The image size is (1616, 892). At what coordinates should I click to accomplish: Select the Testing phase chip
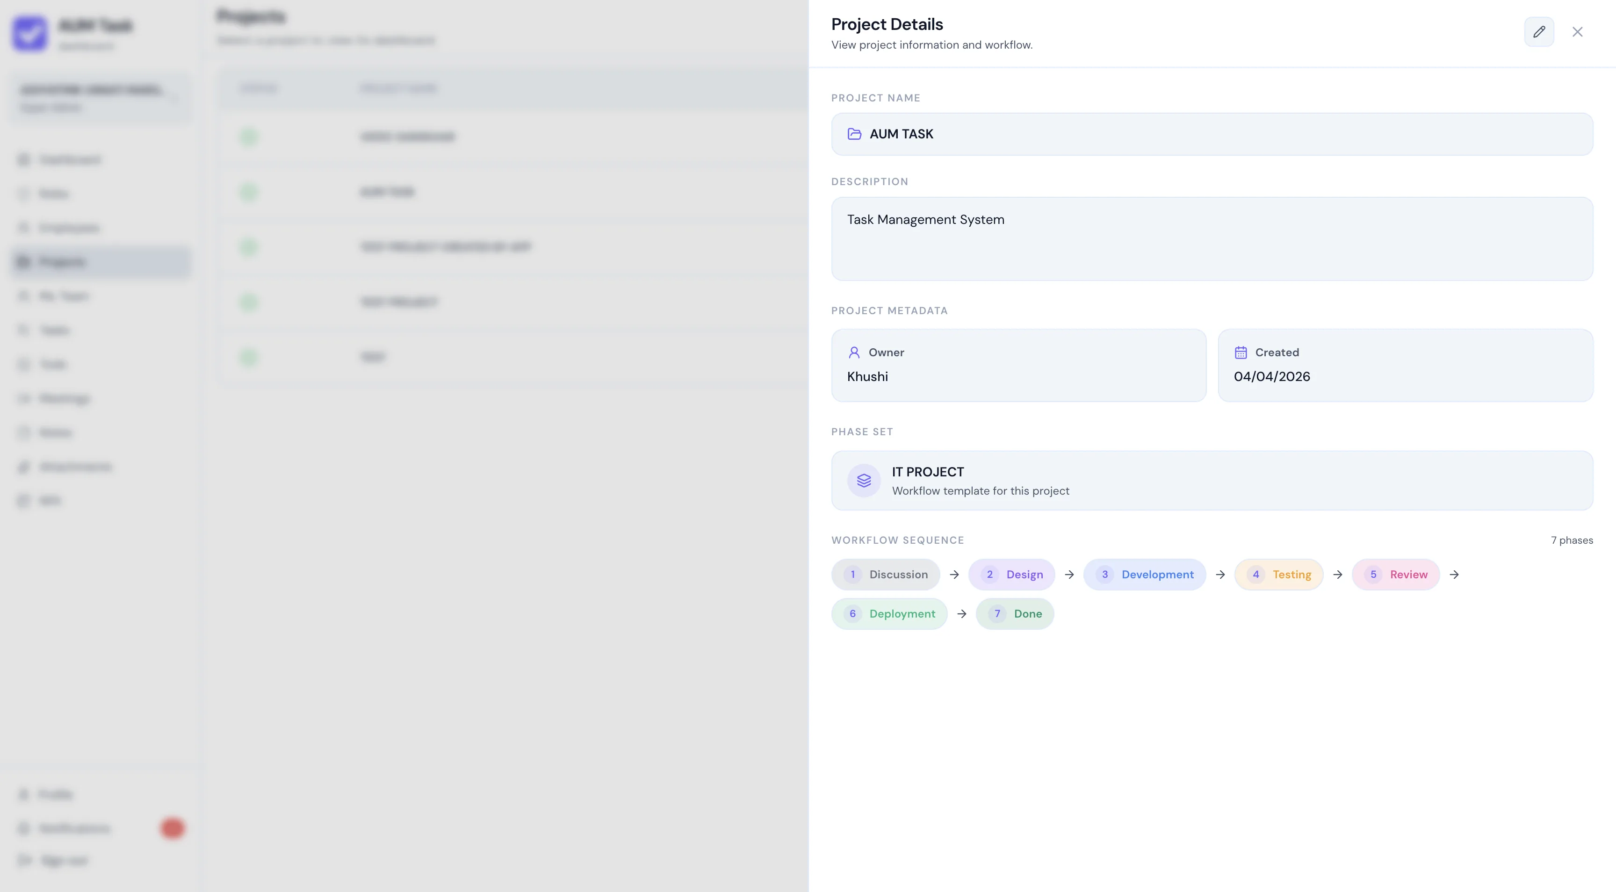(x=1278, y=575)
